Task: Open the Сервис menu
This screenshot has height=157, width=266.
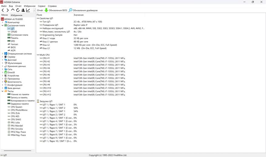Action: click(42, 6)
